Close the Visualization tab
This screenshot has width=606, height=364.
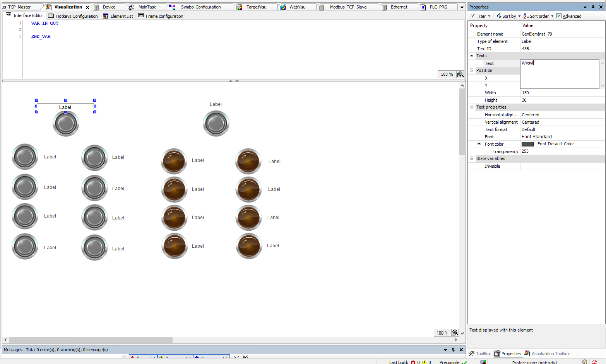point(87,7)
